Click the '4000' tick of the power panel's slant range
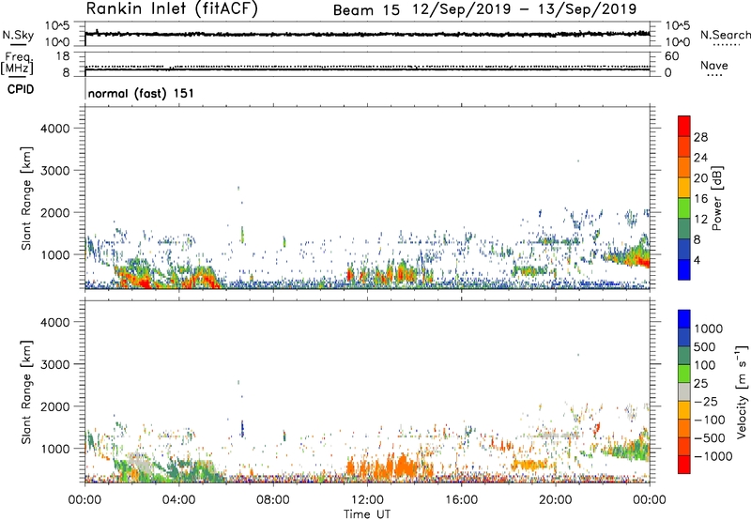 coord(54,129)
